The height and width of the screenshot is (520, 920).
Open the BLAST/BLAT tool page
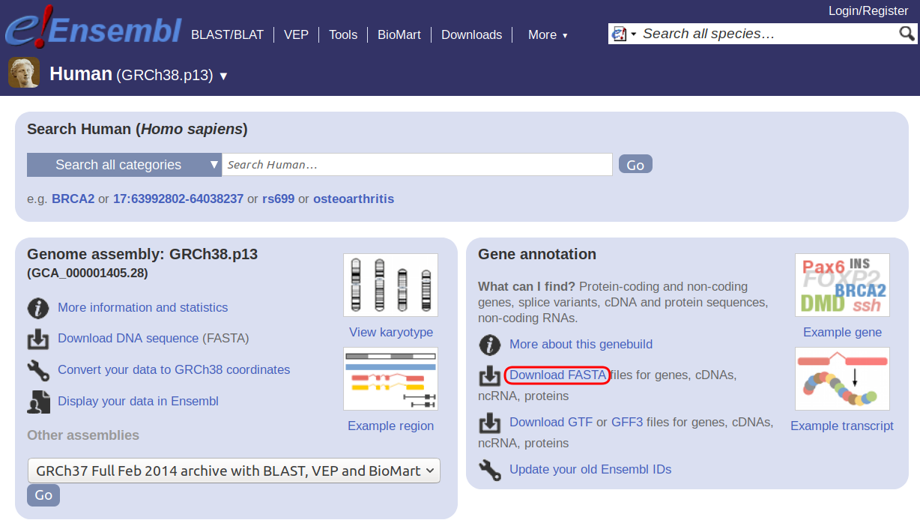coord(227,34)
